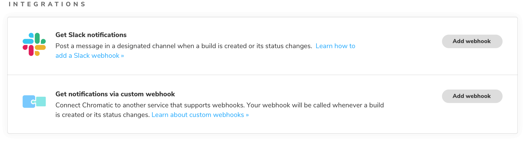Click the red segment of Slack logo
Screen dimensions: 525x141
tap(28, 50)
